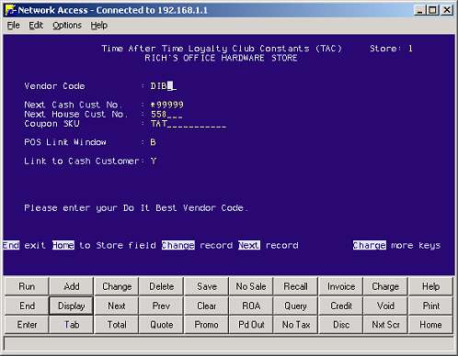Maximize the Network Access window

tap(433, 10)
